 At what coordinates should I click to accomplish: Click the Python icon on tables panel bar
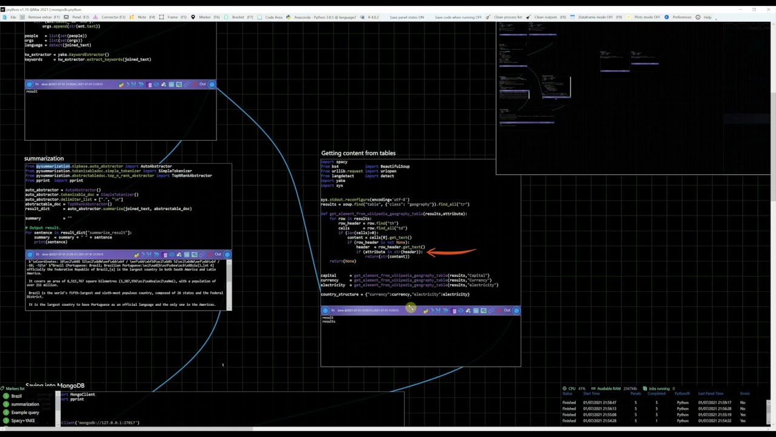pos(426,311)
